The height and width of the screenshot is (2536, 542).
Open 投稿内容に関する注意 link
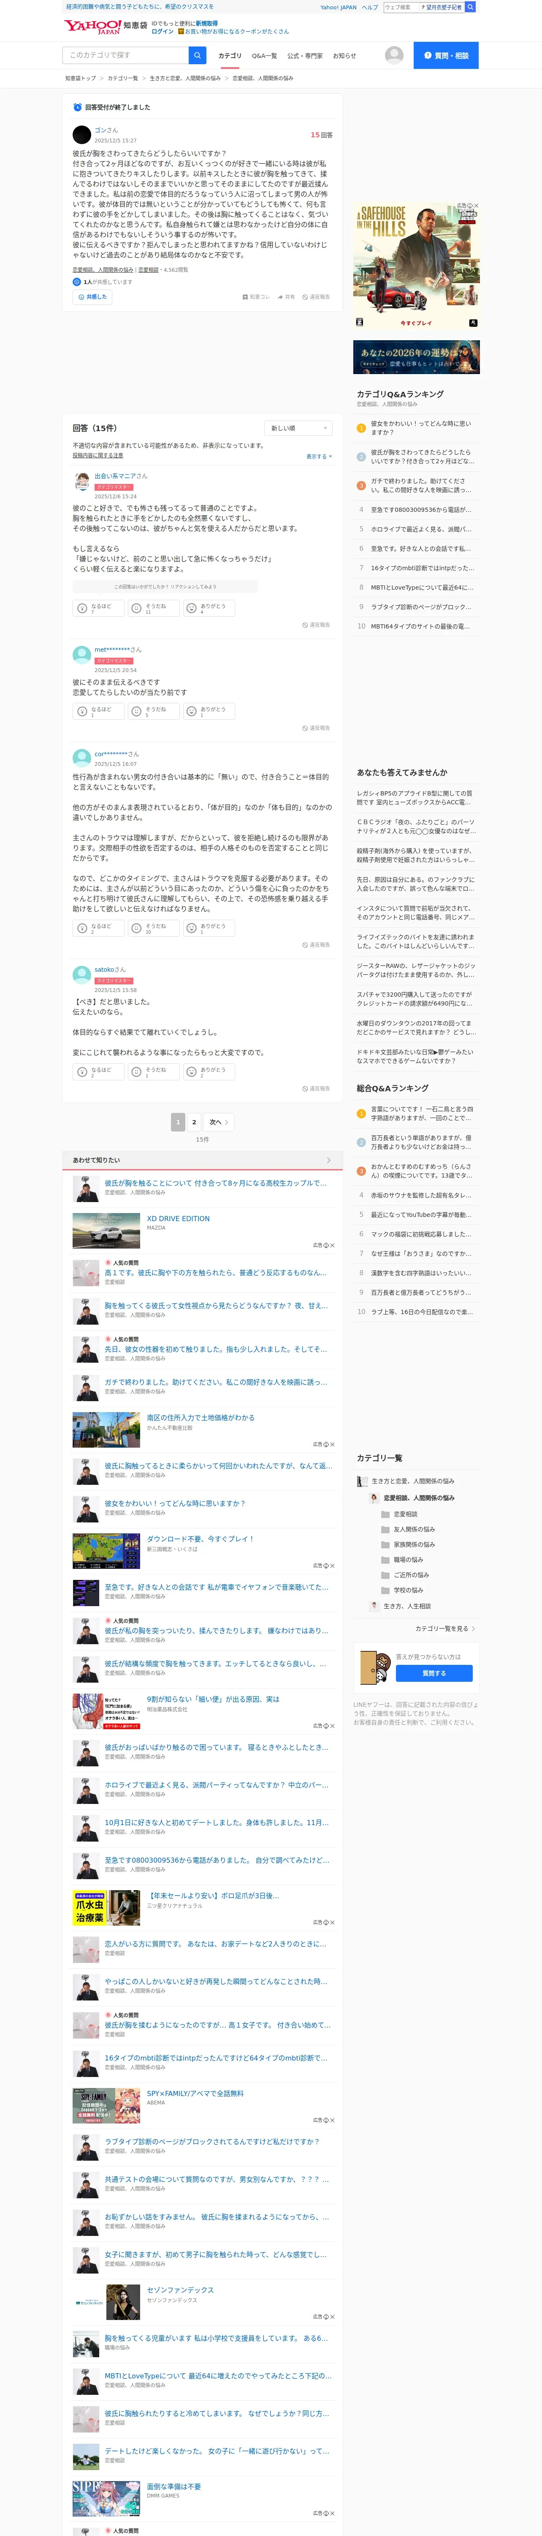(x=98, y=456)
